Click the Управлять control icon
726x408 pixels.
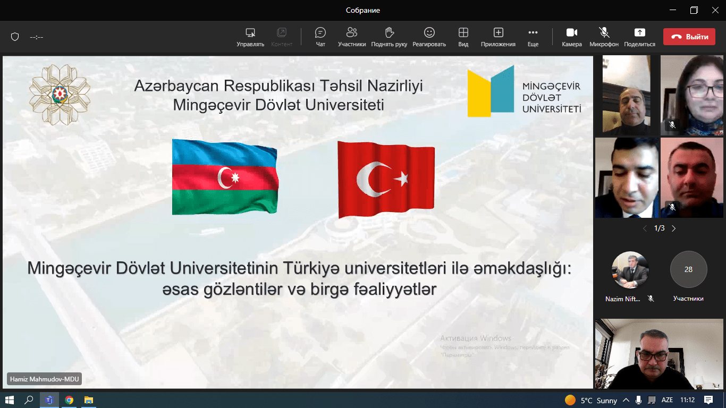(x=250, y=37)
